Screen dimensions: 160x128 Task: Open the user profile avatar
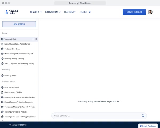click(150, 12)
